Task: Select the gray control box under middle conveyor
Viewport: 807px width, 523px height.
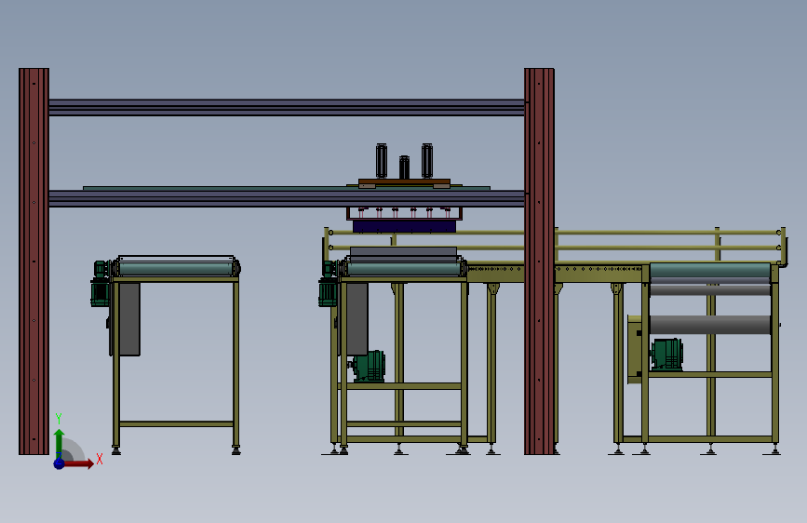Action: click(x=356, y=319)
